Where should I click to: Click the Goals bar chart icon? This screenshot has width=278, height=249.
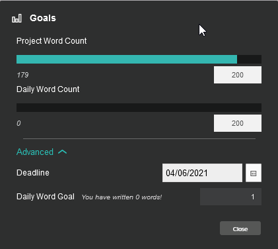coord(17,19)
